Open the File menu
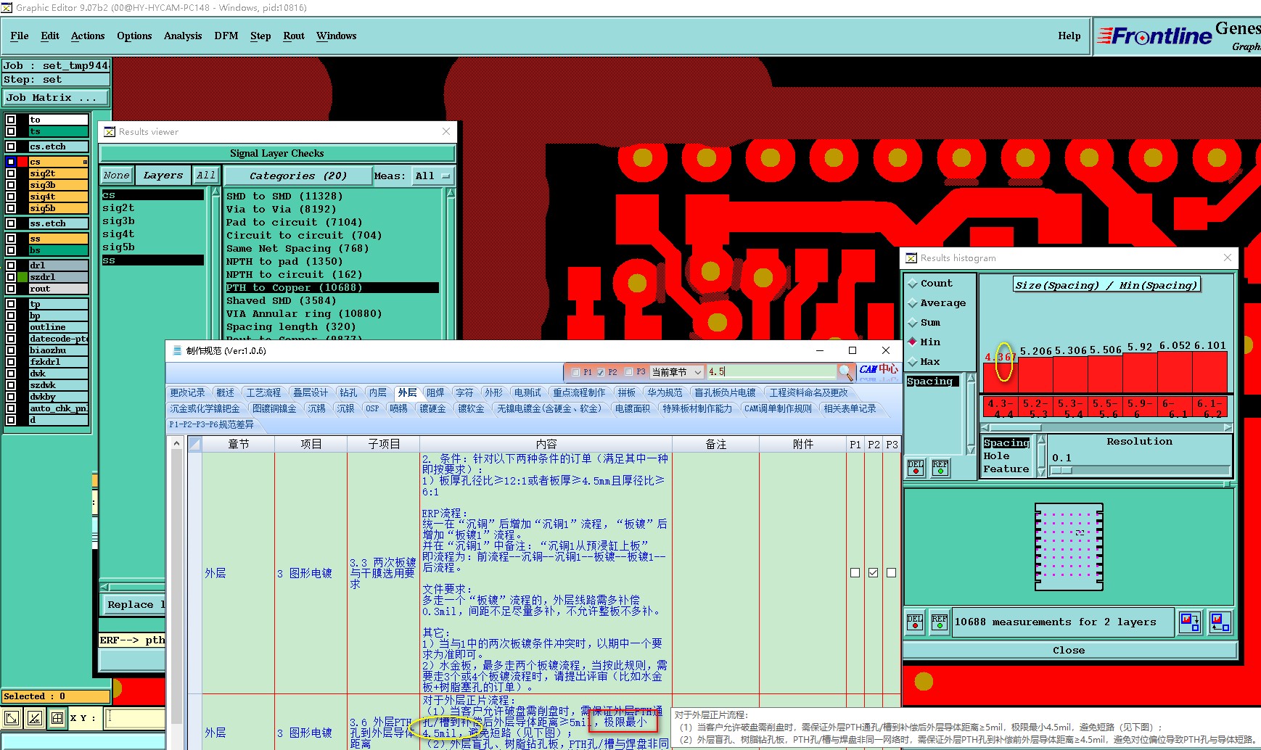This screenshot has height=750, width=1261. [x=20, y=36]
